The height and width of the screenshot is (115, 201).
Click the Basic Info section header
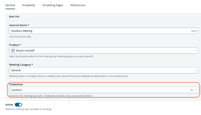click(x=14, y=17)
